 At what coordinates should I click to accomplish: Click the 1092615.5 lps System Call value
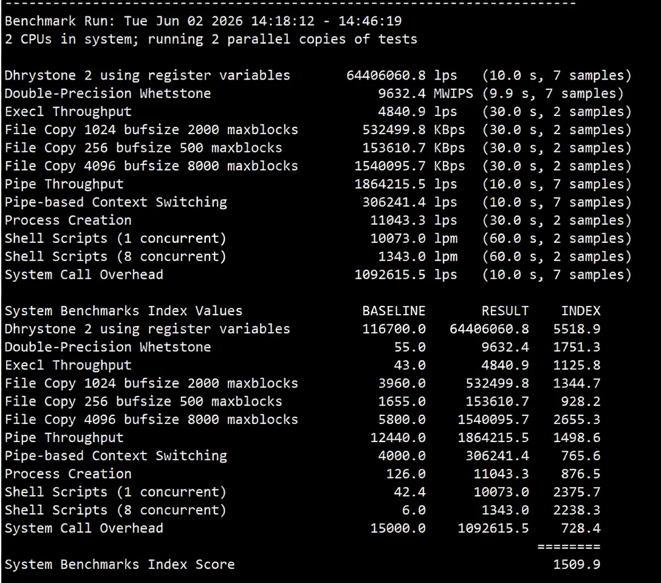[406, 274]
